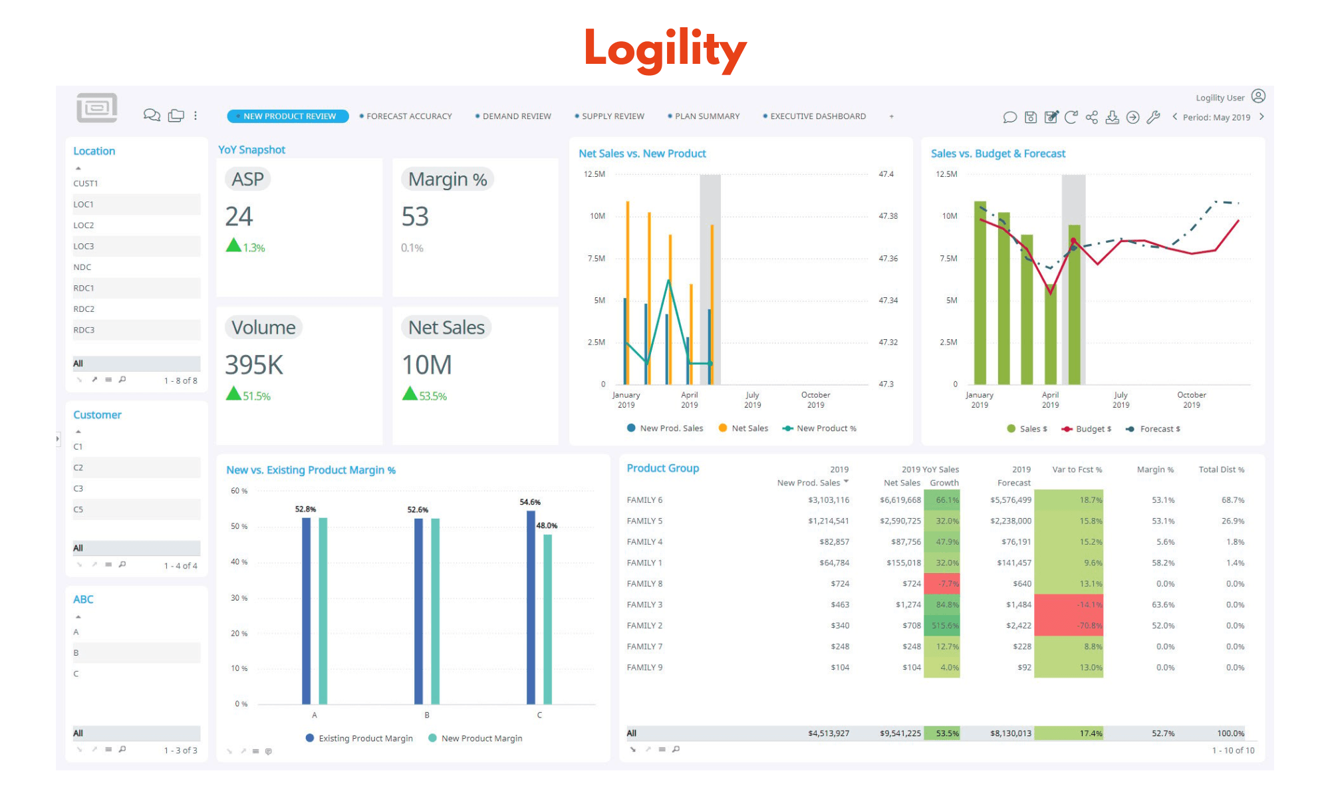Toggle New Prod. Sales legend series
Screen dimensions: 1330x798
click(x=664, y=428)
